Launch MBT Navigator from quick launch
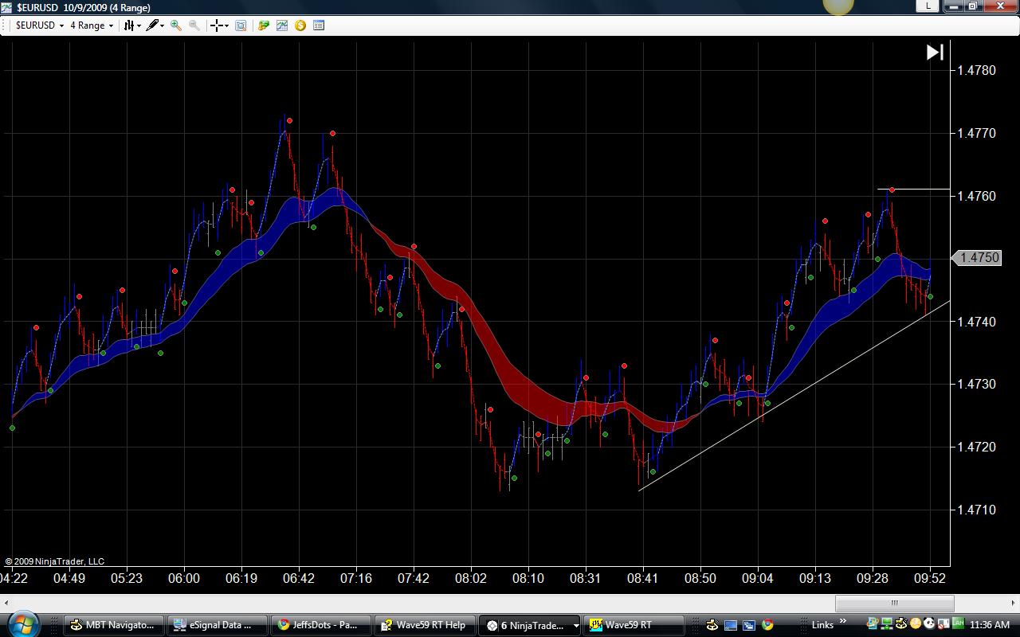1020x637 pixels. [x=712, y=625]
